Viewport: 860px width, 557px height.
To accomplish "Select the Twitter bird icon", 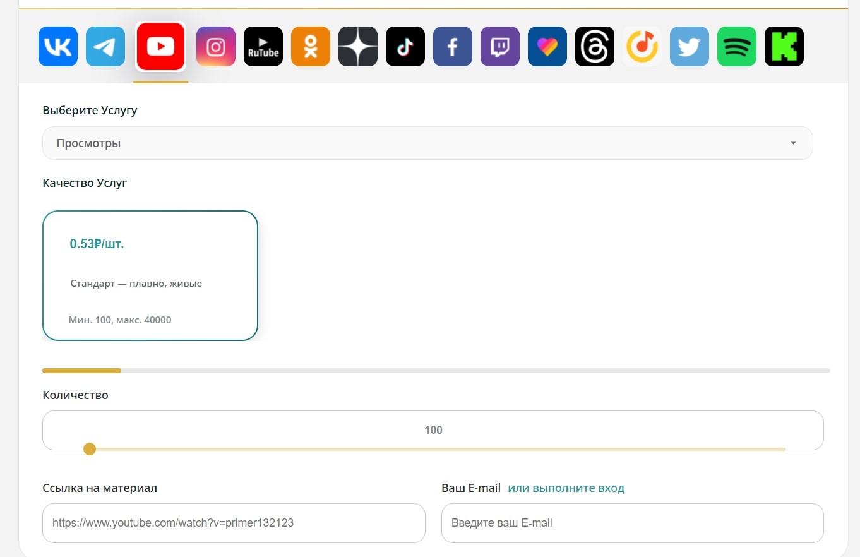I will (690, 47).
